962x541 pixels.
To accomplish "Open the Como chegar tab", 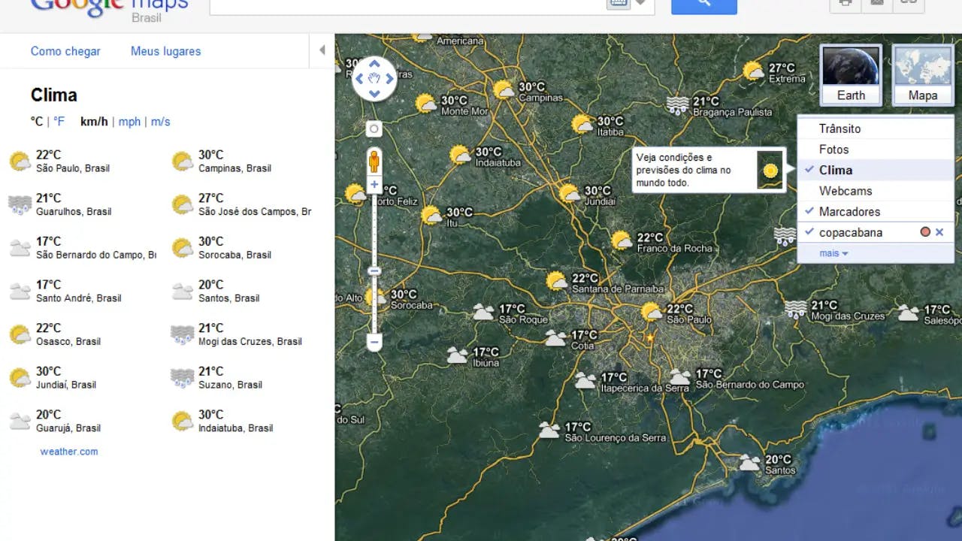I will pyautogui.click(x=65, y=50).
